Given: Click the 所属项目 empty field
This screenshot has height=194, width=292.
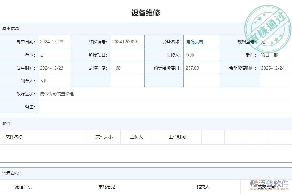Looking at the screenshot, I should click(127, 55).
